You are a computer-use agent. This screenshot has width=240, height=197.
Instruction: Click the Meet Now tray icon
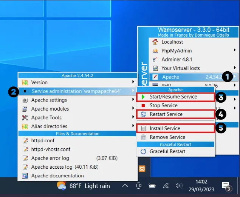(139, 186)
